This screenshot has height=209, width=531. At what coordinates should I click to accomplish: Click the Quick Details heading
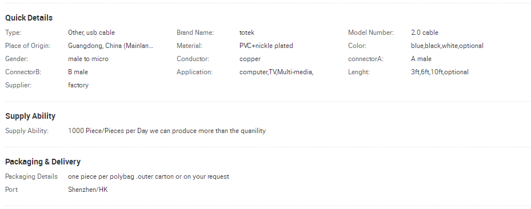29,18
